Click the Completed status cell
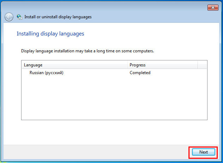The width and height of the screenshot is (223, 163). (x=140, y=73)
